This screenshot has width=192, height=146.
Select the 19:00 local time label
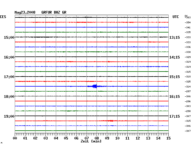[9, 116]
